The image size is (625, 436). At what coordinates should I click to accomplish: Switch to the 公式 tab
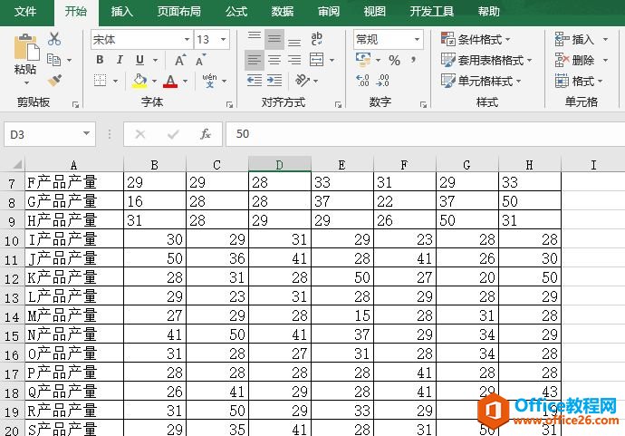236,11
